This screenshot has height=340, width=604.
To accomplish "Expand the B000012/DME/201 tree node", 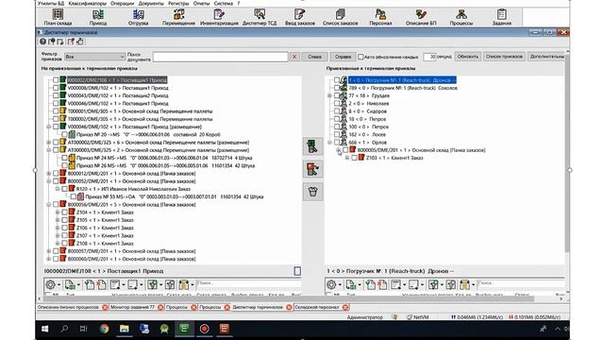I will point(49,173).
